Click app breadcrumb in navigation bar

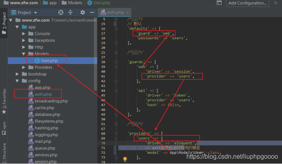point(50,3)
